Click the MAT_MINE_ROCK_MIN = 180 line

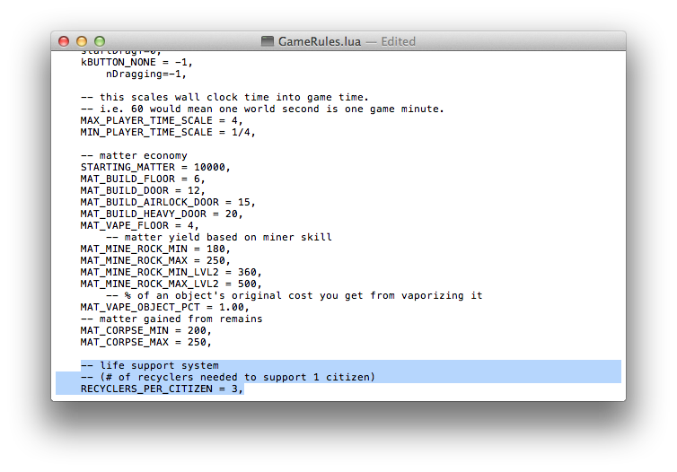154,249
